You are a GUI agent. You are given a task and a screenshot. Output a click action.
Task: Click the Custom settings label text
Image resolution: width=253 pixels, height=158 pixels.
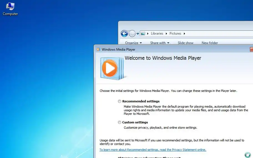[135, 122]
